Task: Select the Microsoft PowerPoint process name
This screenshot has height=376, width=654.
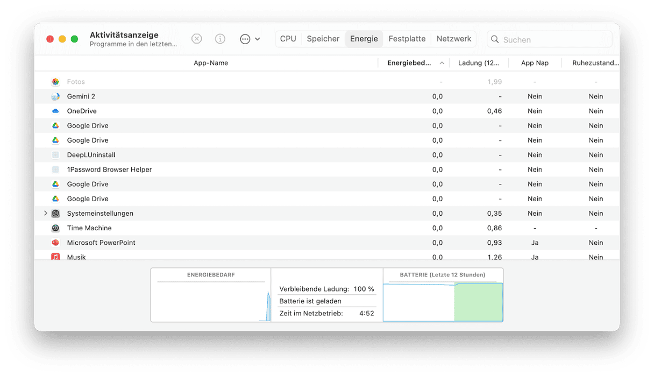Action: point(101,243)
